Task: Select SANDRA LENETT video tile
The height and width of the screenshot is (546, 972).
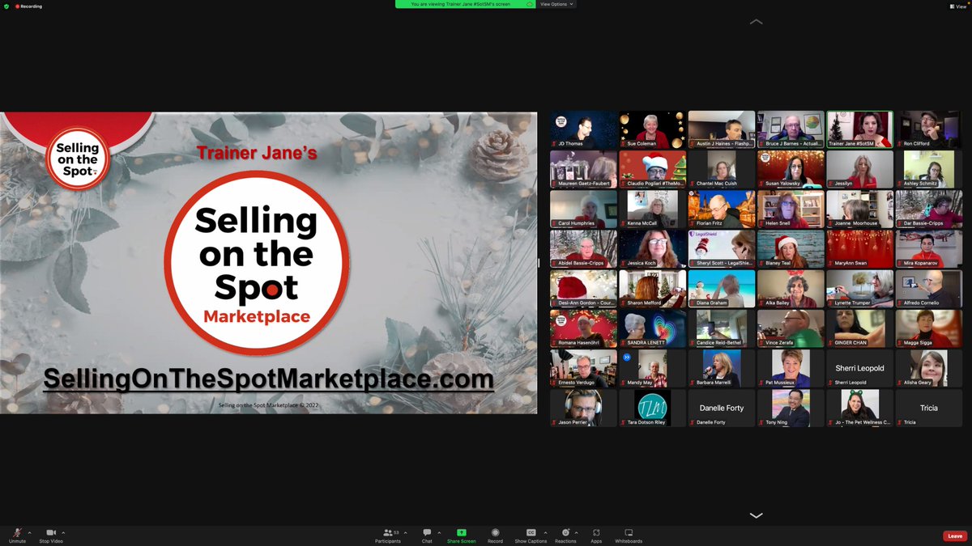Action: tap(653, 328)
